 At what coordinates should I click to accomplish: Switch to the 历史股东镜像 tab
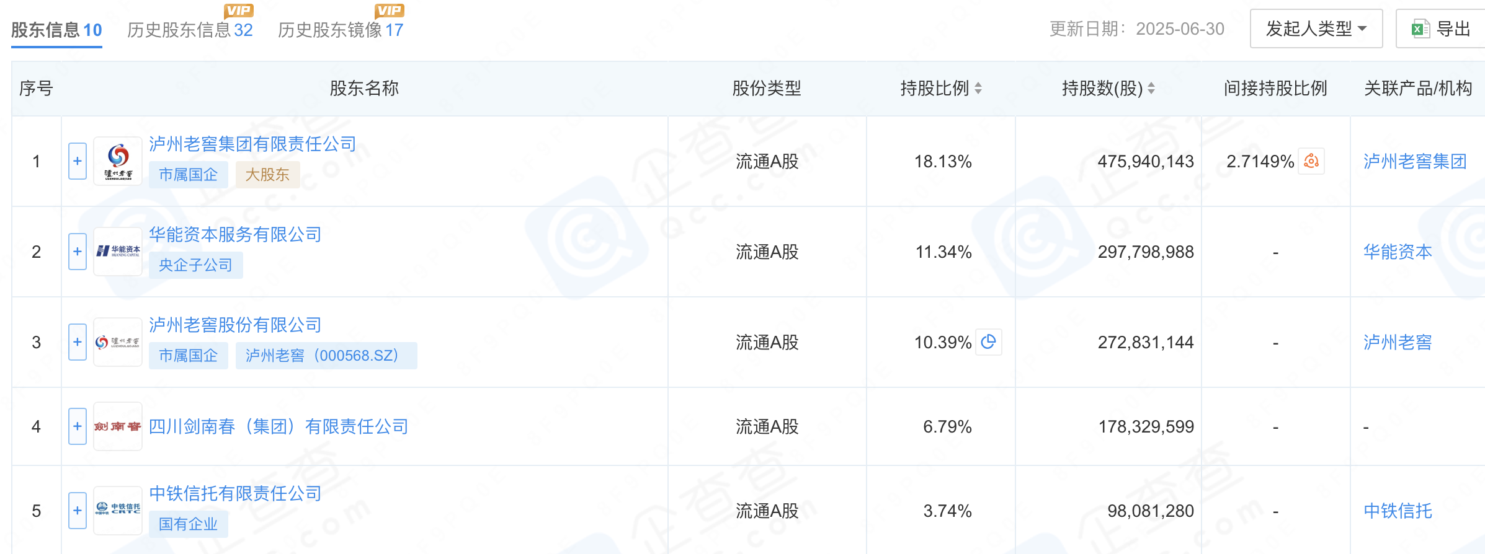click(x=340, y=30)
